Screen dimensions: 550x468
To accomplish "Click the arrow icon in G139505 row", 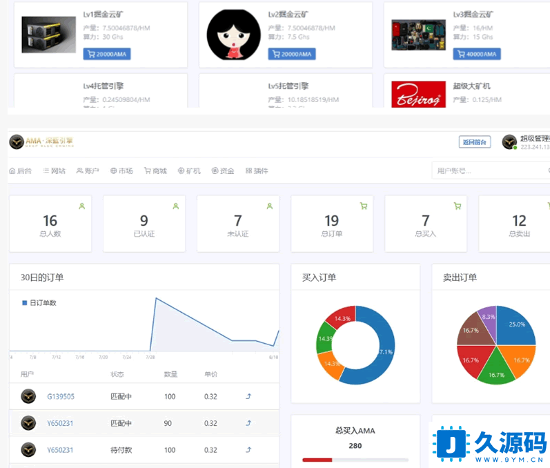I will 248,397.
